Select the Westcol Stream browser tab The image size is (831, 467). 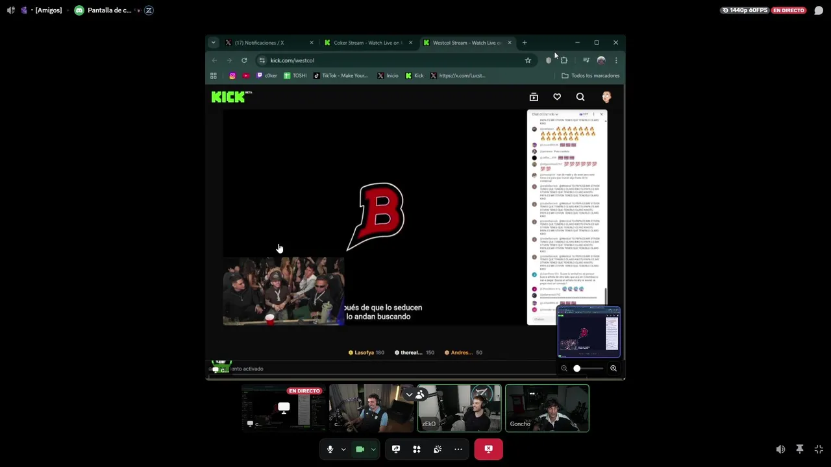point(467,43)
